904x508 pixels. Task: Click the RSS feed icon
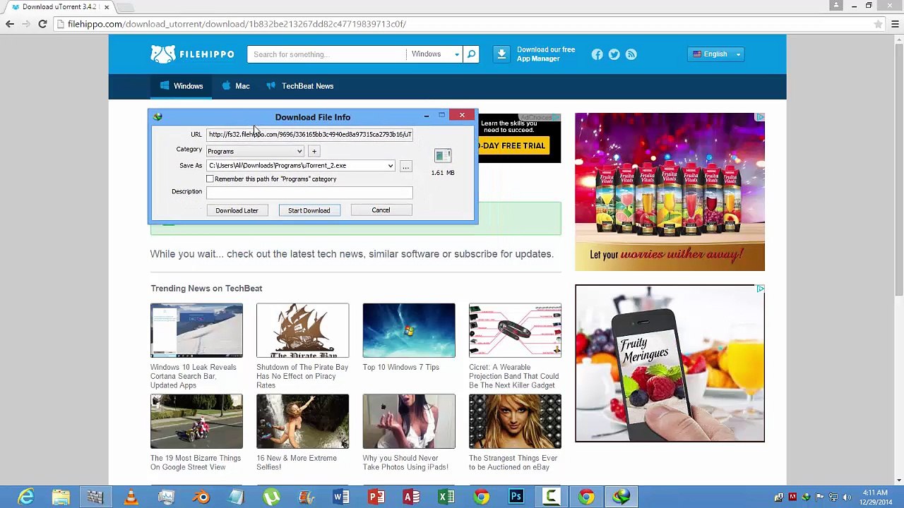point(631,54)
